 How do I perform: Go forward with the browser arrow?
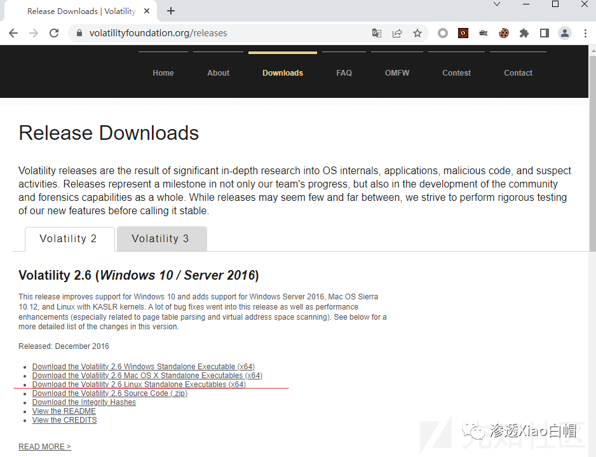pos(34,33)
